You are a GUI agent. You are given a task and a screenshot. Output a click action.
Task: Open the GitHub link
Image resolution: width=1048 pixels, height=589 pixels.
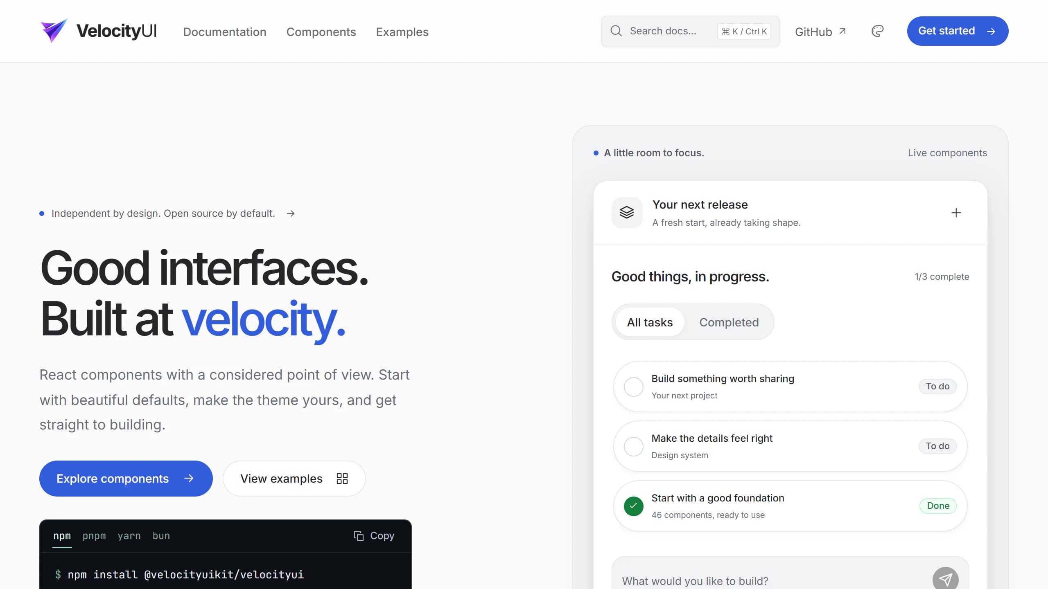click(820, 31)
